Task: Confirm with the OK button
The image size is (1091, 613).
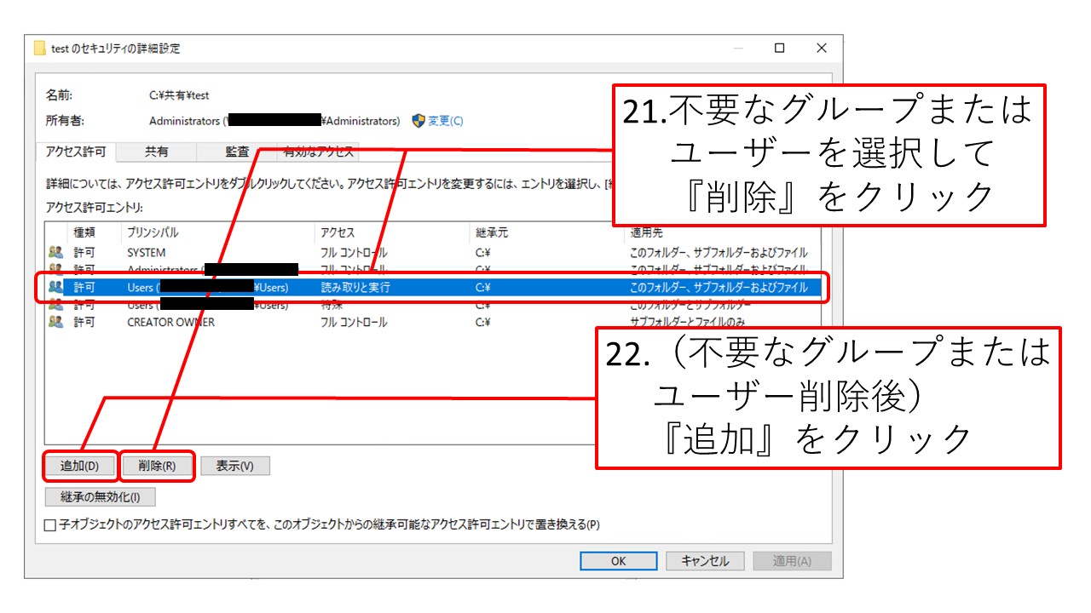Action: point(618,561)
